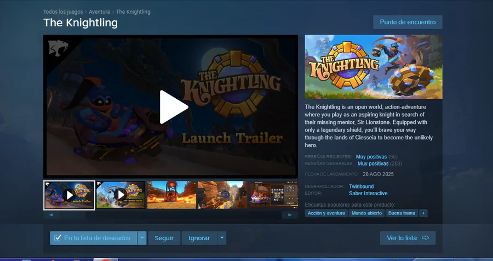Image resolution: width=493 pixels, height=261 pixels.
Task: Open the inventory menu screenshot thumbnail
Action: [x=273, y=195]
